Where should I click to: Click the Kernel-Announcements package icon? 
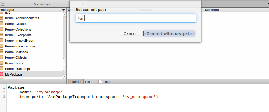pyautogui.click(x=1, y=18)
